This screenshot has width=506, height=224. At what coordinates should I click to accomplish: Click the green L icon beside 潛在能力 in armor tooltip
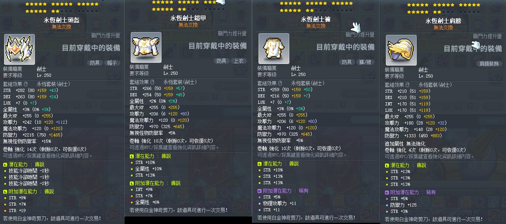132,156
